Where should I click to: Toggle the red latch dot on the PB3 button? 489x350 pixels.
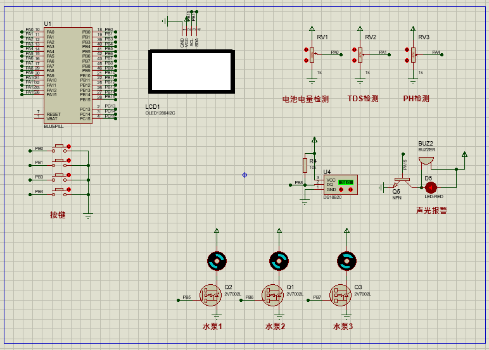tap(68, 175)
